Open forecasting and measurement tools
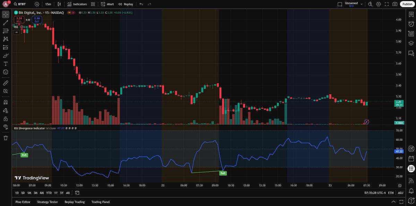Screen dimensions: 416x206 coord(6,47)
